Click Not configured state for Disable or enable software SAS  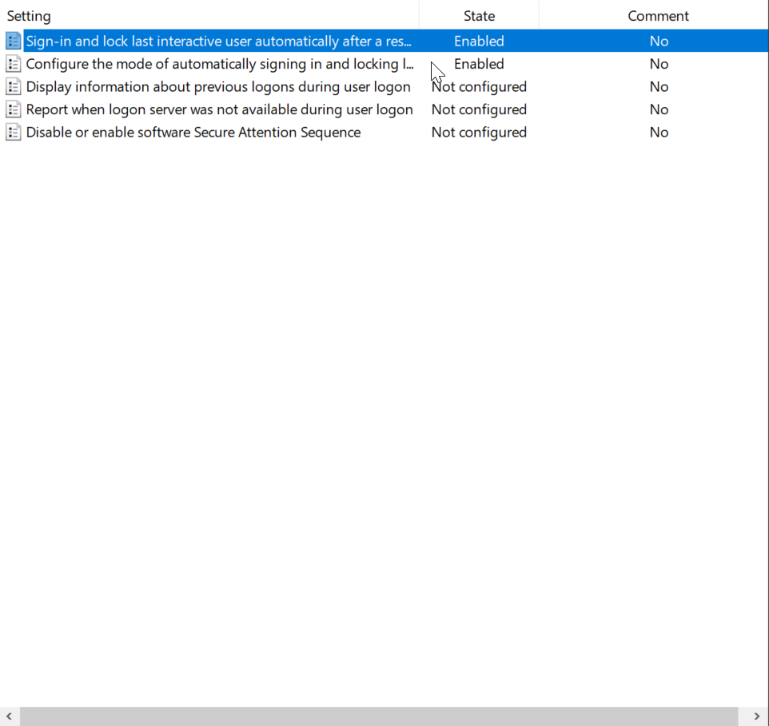pos(479,133)
